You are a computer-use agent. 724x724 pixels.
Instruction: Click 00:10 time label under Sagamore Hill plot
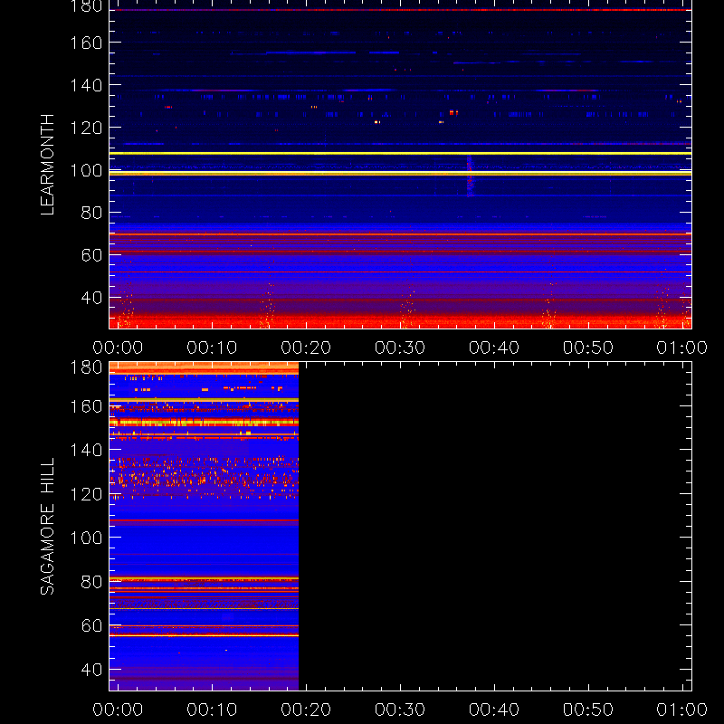tap(212, 710)
